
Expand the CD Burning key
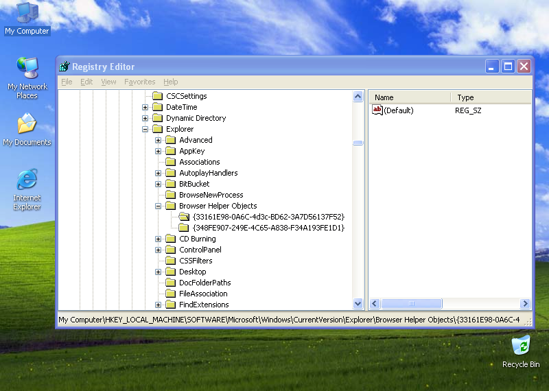point(159,239)
